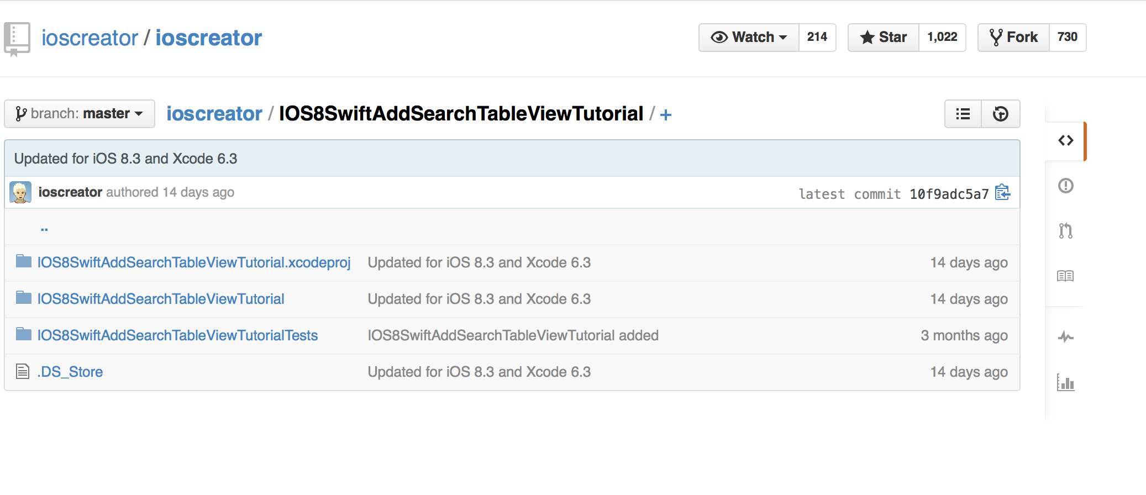Go up to parent directory '..'
This screenshot has height=495, width=1146.
click(44, 228)
